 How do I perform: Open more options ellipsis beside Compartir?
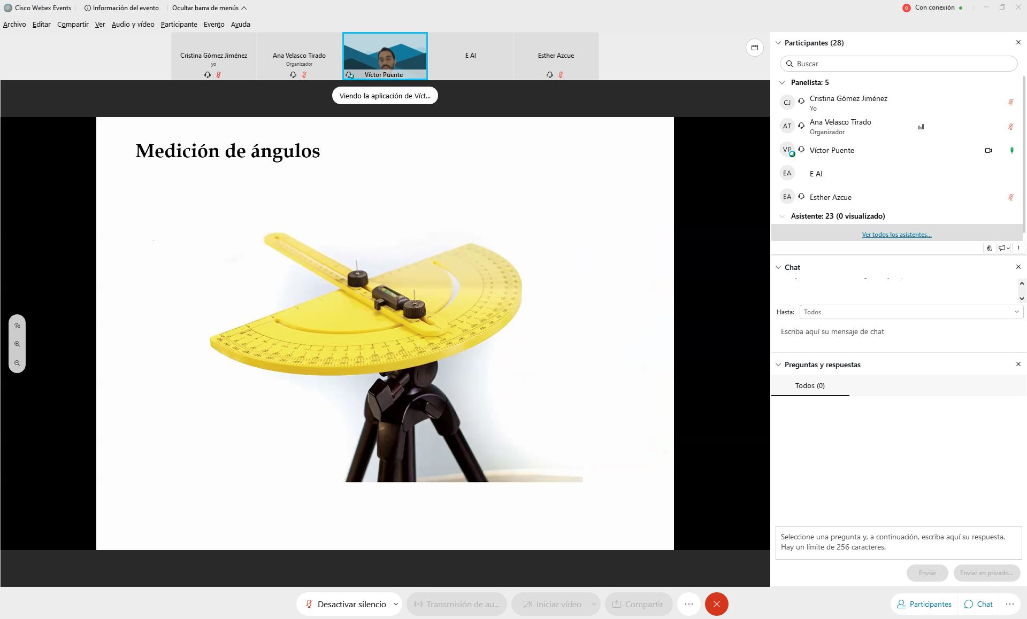pyautogui.click(x=688, y=604)
